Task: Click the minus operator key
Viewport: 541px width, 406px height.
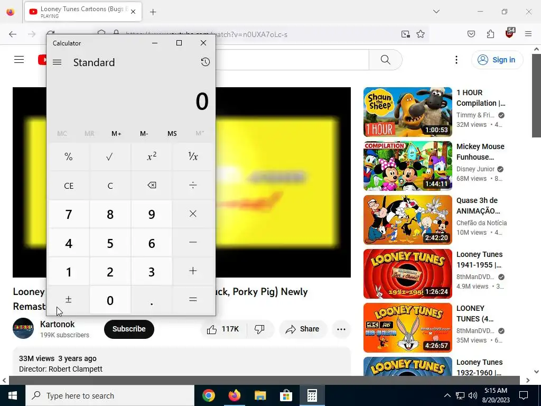Action: pyautogui.click(x=193, y=243)
